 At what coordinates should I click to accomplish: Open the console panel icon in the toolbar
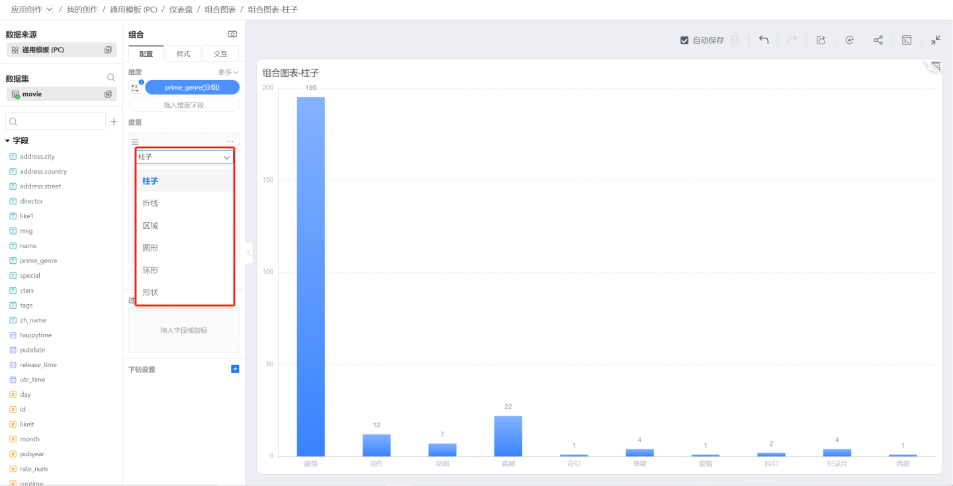tap(907, 40)
